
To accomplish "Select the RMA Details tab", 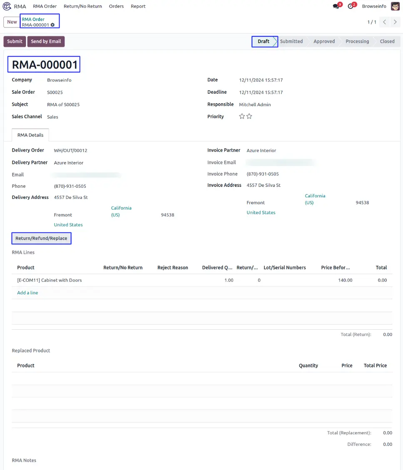I will pos(30,135).
